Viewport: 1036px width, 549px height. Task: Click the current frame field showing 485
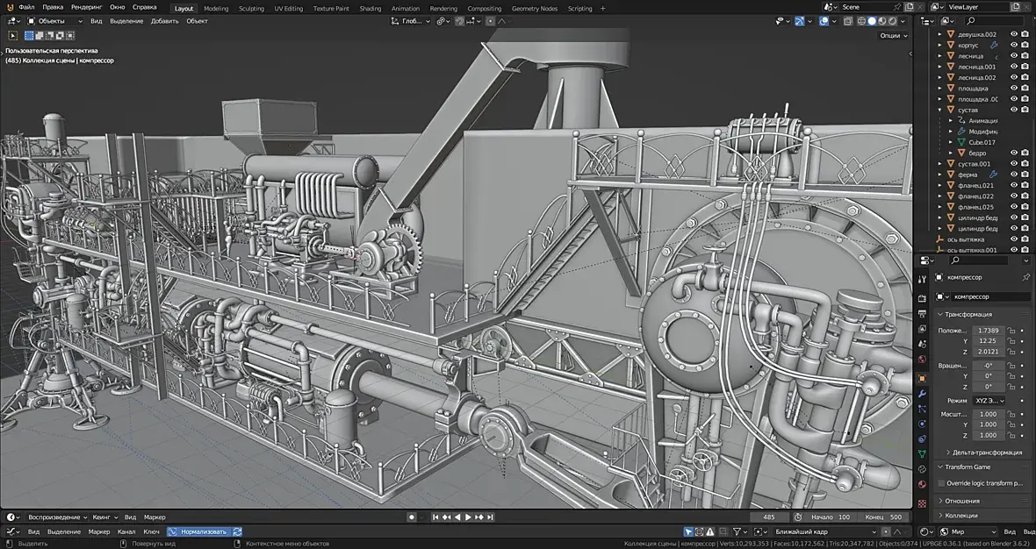[769, 517]
